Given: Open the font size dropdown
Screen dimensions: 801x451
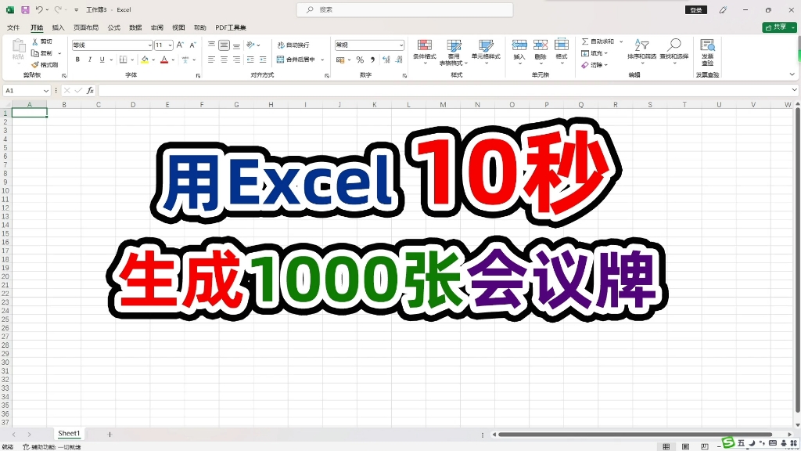Looking at the screenshot, I should (x=169, y=44).
